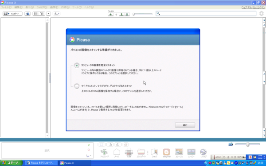Click the system tray clock showing 21:38
This screenshot has height=166, width=266.
pos(260,163)
